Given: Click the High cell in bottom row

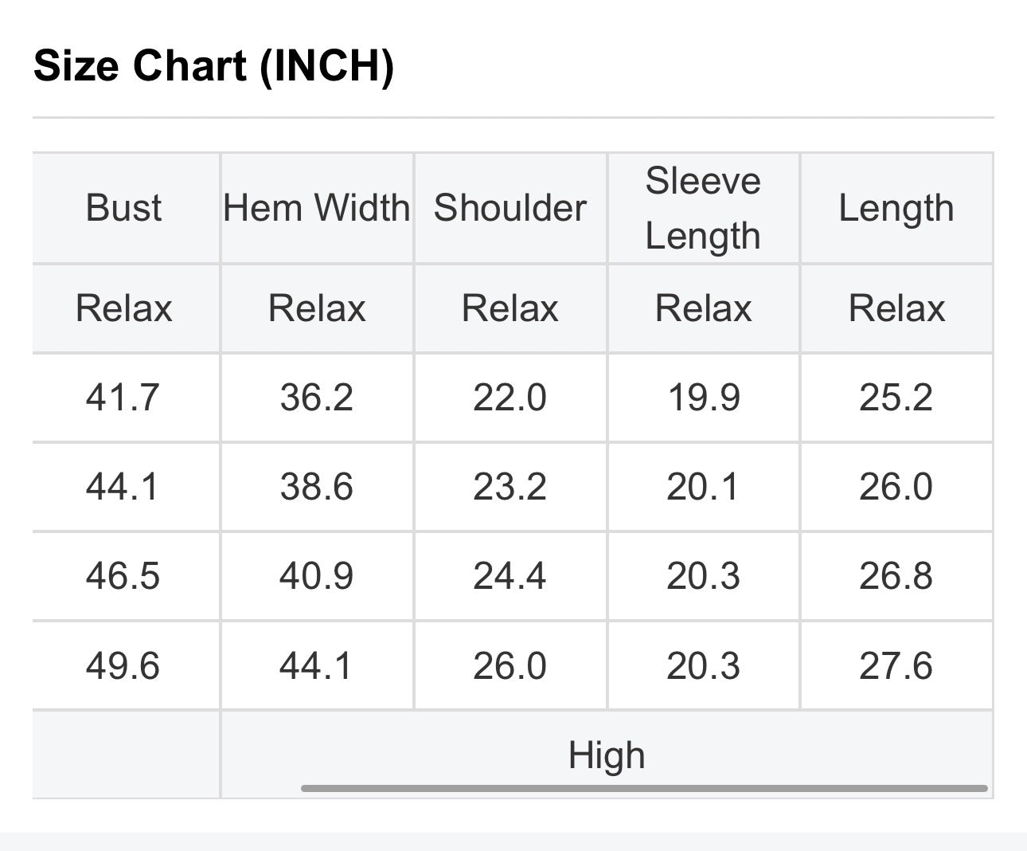Looking at the screenshot, I should (x=607, y=755).
